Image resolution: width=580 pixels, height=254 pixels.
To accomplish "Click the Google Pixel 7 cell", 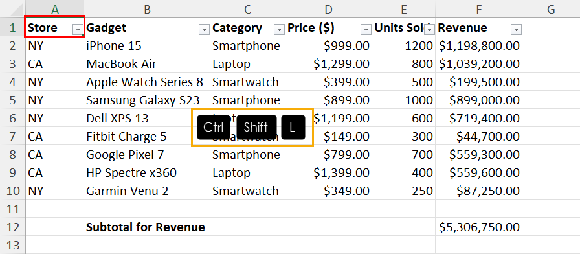I will point(147,154).
